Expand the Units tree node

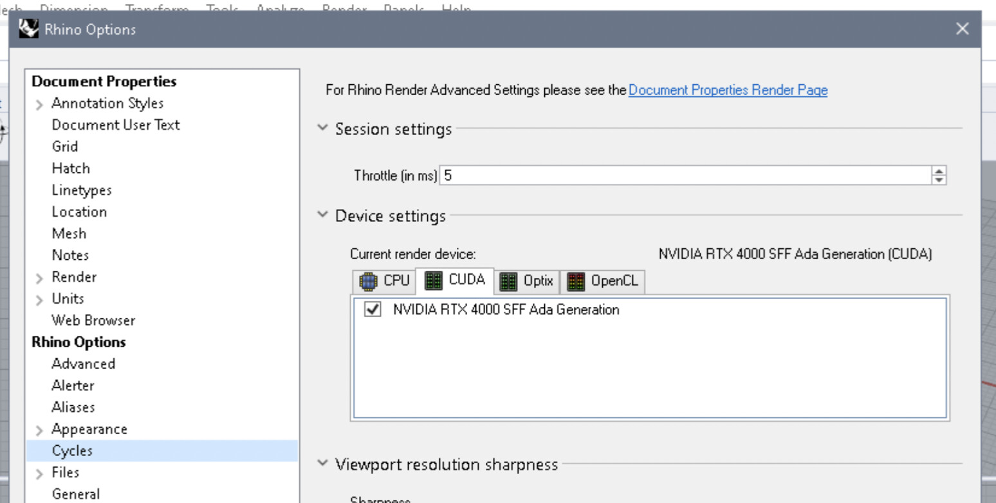(x=40, y=300)
